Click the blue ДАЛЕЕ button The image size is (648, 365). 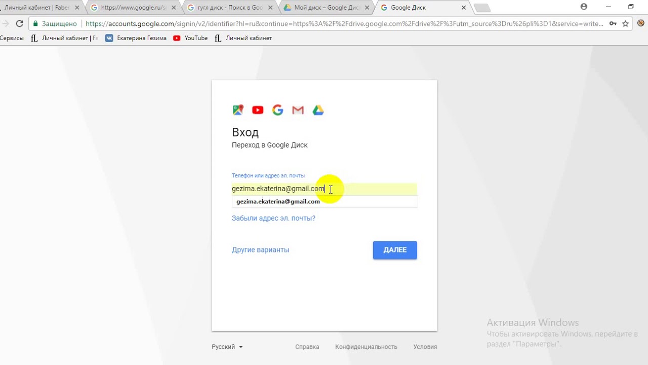tap(395, 250)
